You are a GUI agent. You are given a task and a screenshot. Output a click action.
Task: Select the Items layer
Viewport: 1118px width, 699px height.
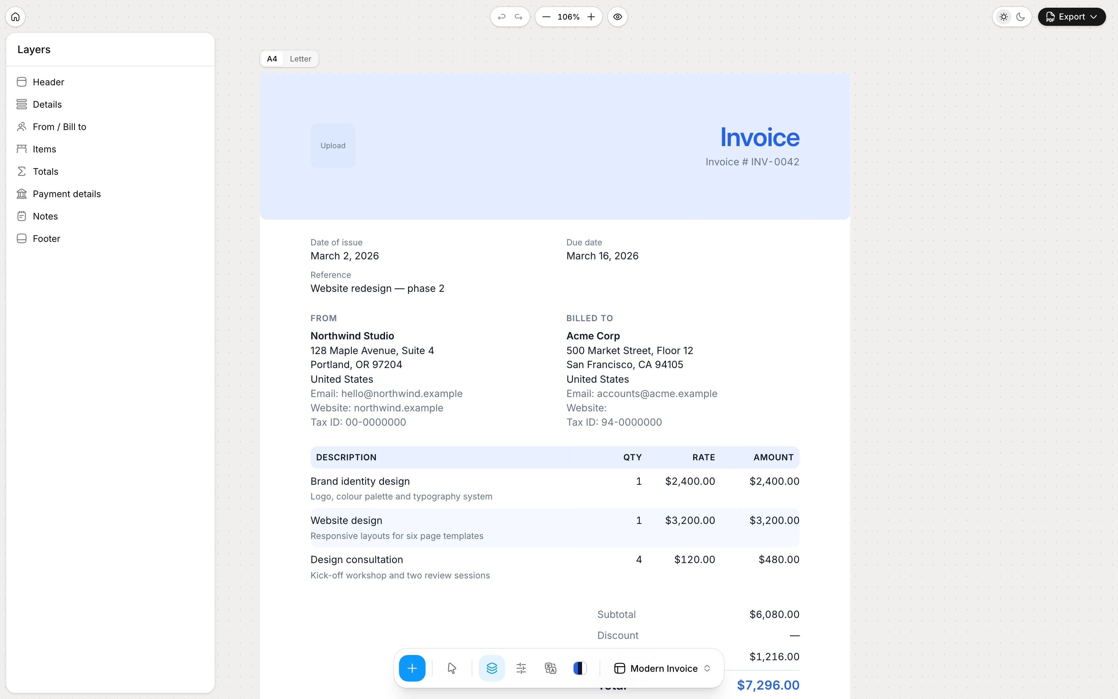(110, 149)
